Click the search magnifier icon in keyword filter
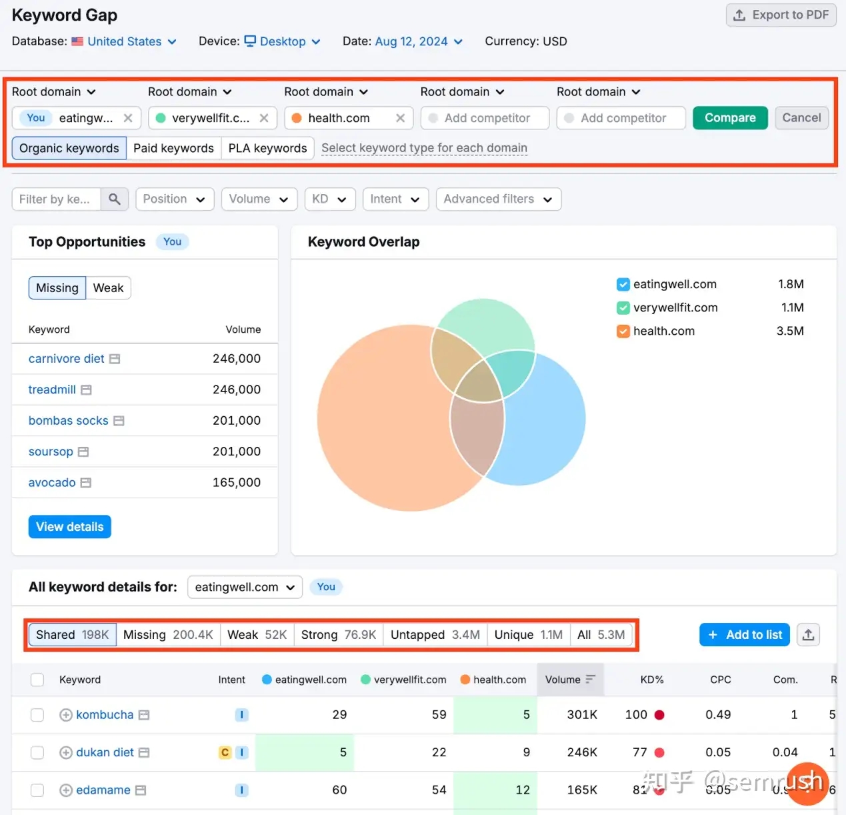The image size is (846, 815). [115, 199]
